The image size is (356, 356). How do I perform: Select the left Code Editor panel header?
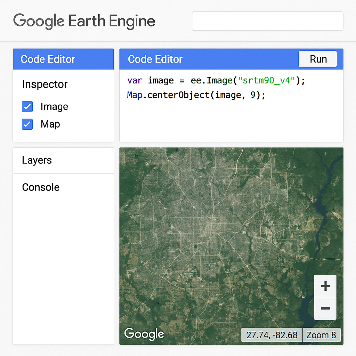48,59
